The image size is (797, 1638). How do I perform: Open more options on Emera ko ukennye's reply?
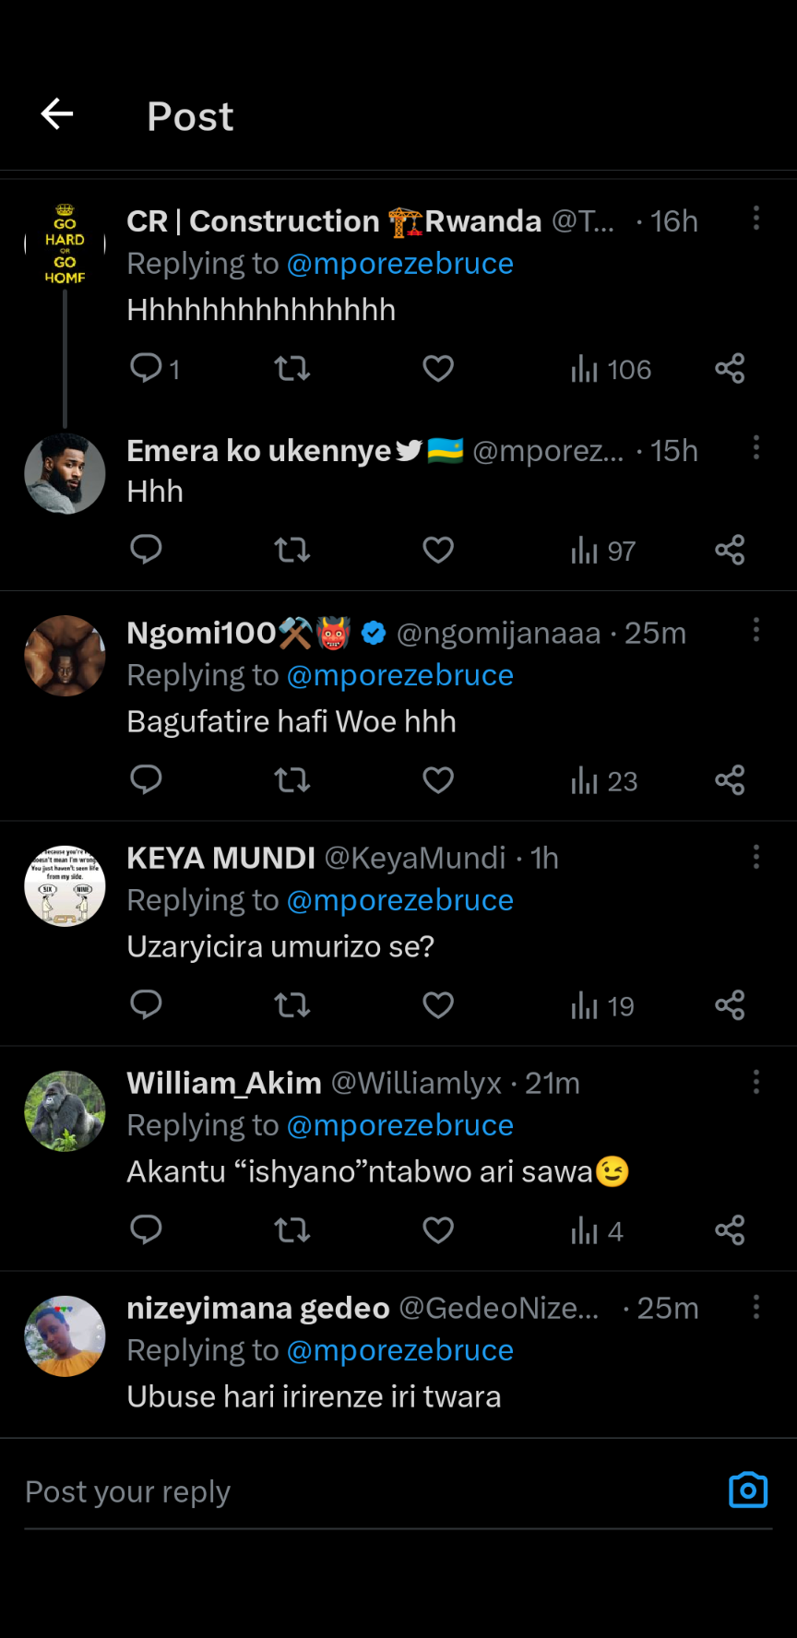[756, 448]
